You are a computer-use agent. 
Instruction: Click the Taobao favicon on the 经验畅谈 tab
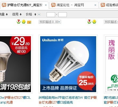click(103, 5)
